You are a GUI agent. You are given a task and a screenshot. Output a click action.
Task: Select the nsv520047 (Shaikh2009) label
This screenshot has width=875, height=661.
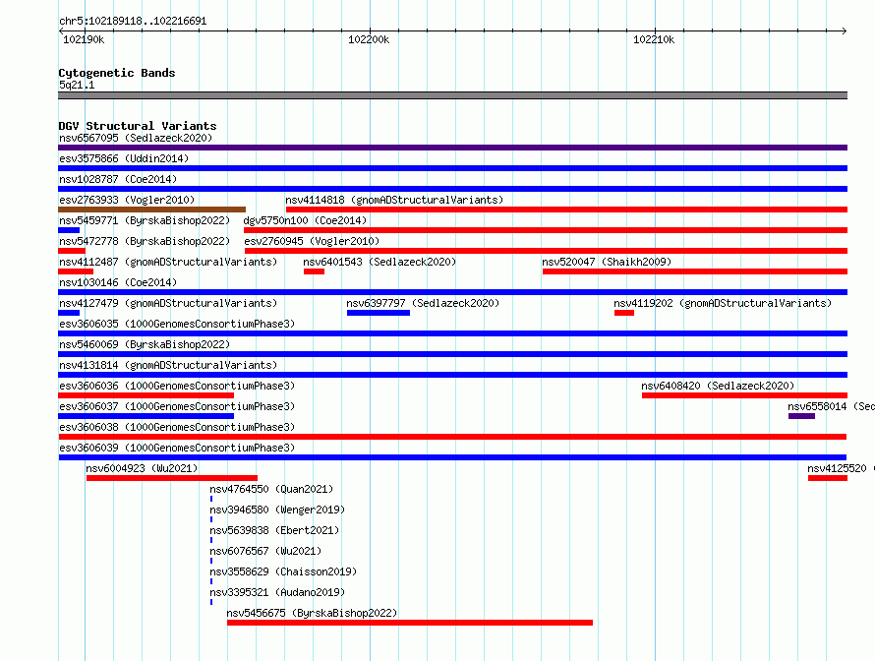pyautogui.click(x=607, y=262)
